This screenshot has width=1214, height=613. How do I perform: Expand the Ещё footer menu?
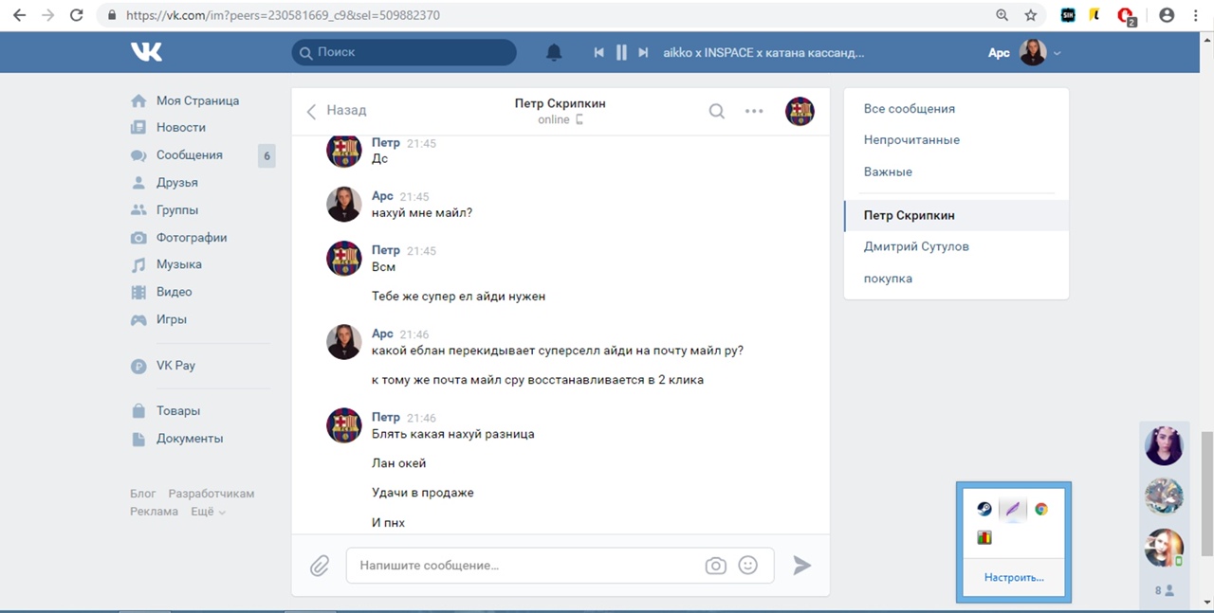coord(208,512)
